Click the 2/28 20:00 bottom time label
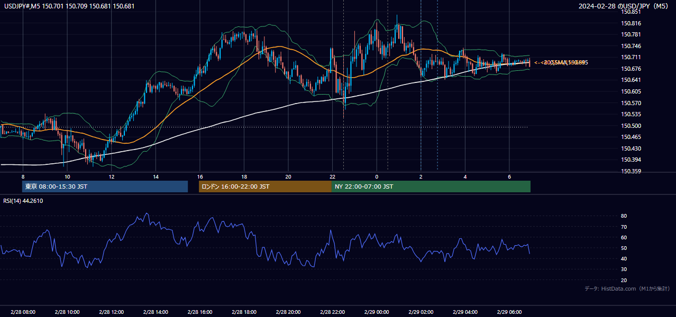 (x=288, y=312)
